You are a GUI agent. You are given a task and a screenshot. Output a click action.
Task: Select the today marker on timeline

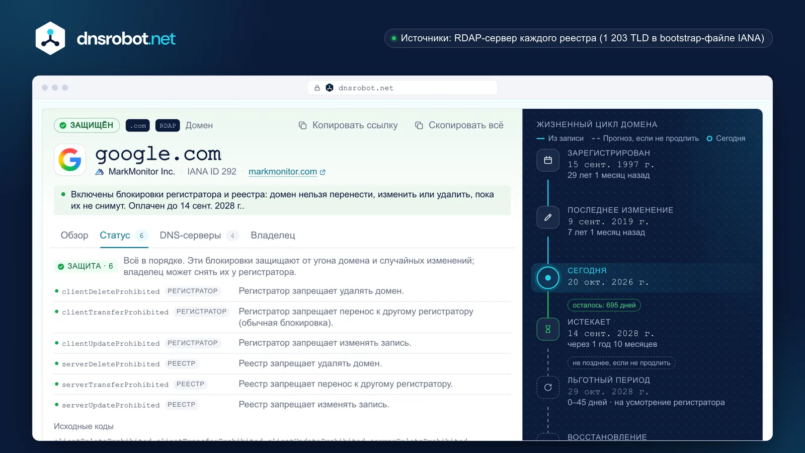coord(548,277)
